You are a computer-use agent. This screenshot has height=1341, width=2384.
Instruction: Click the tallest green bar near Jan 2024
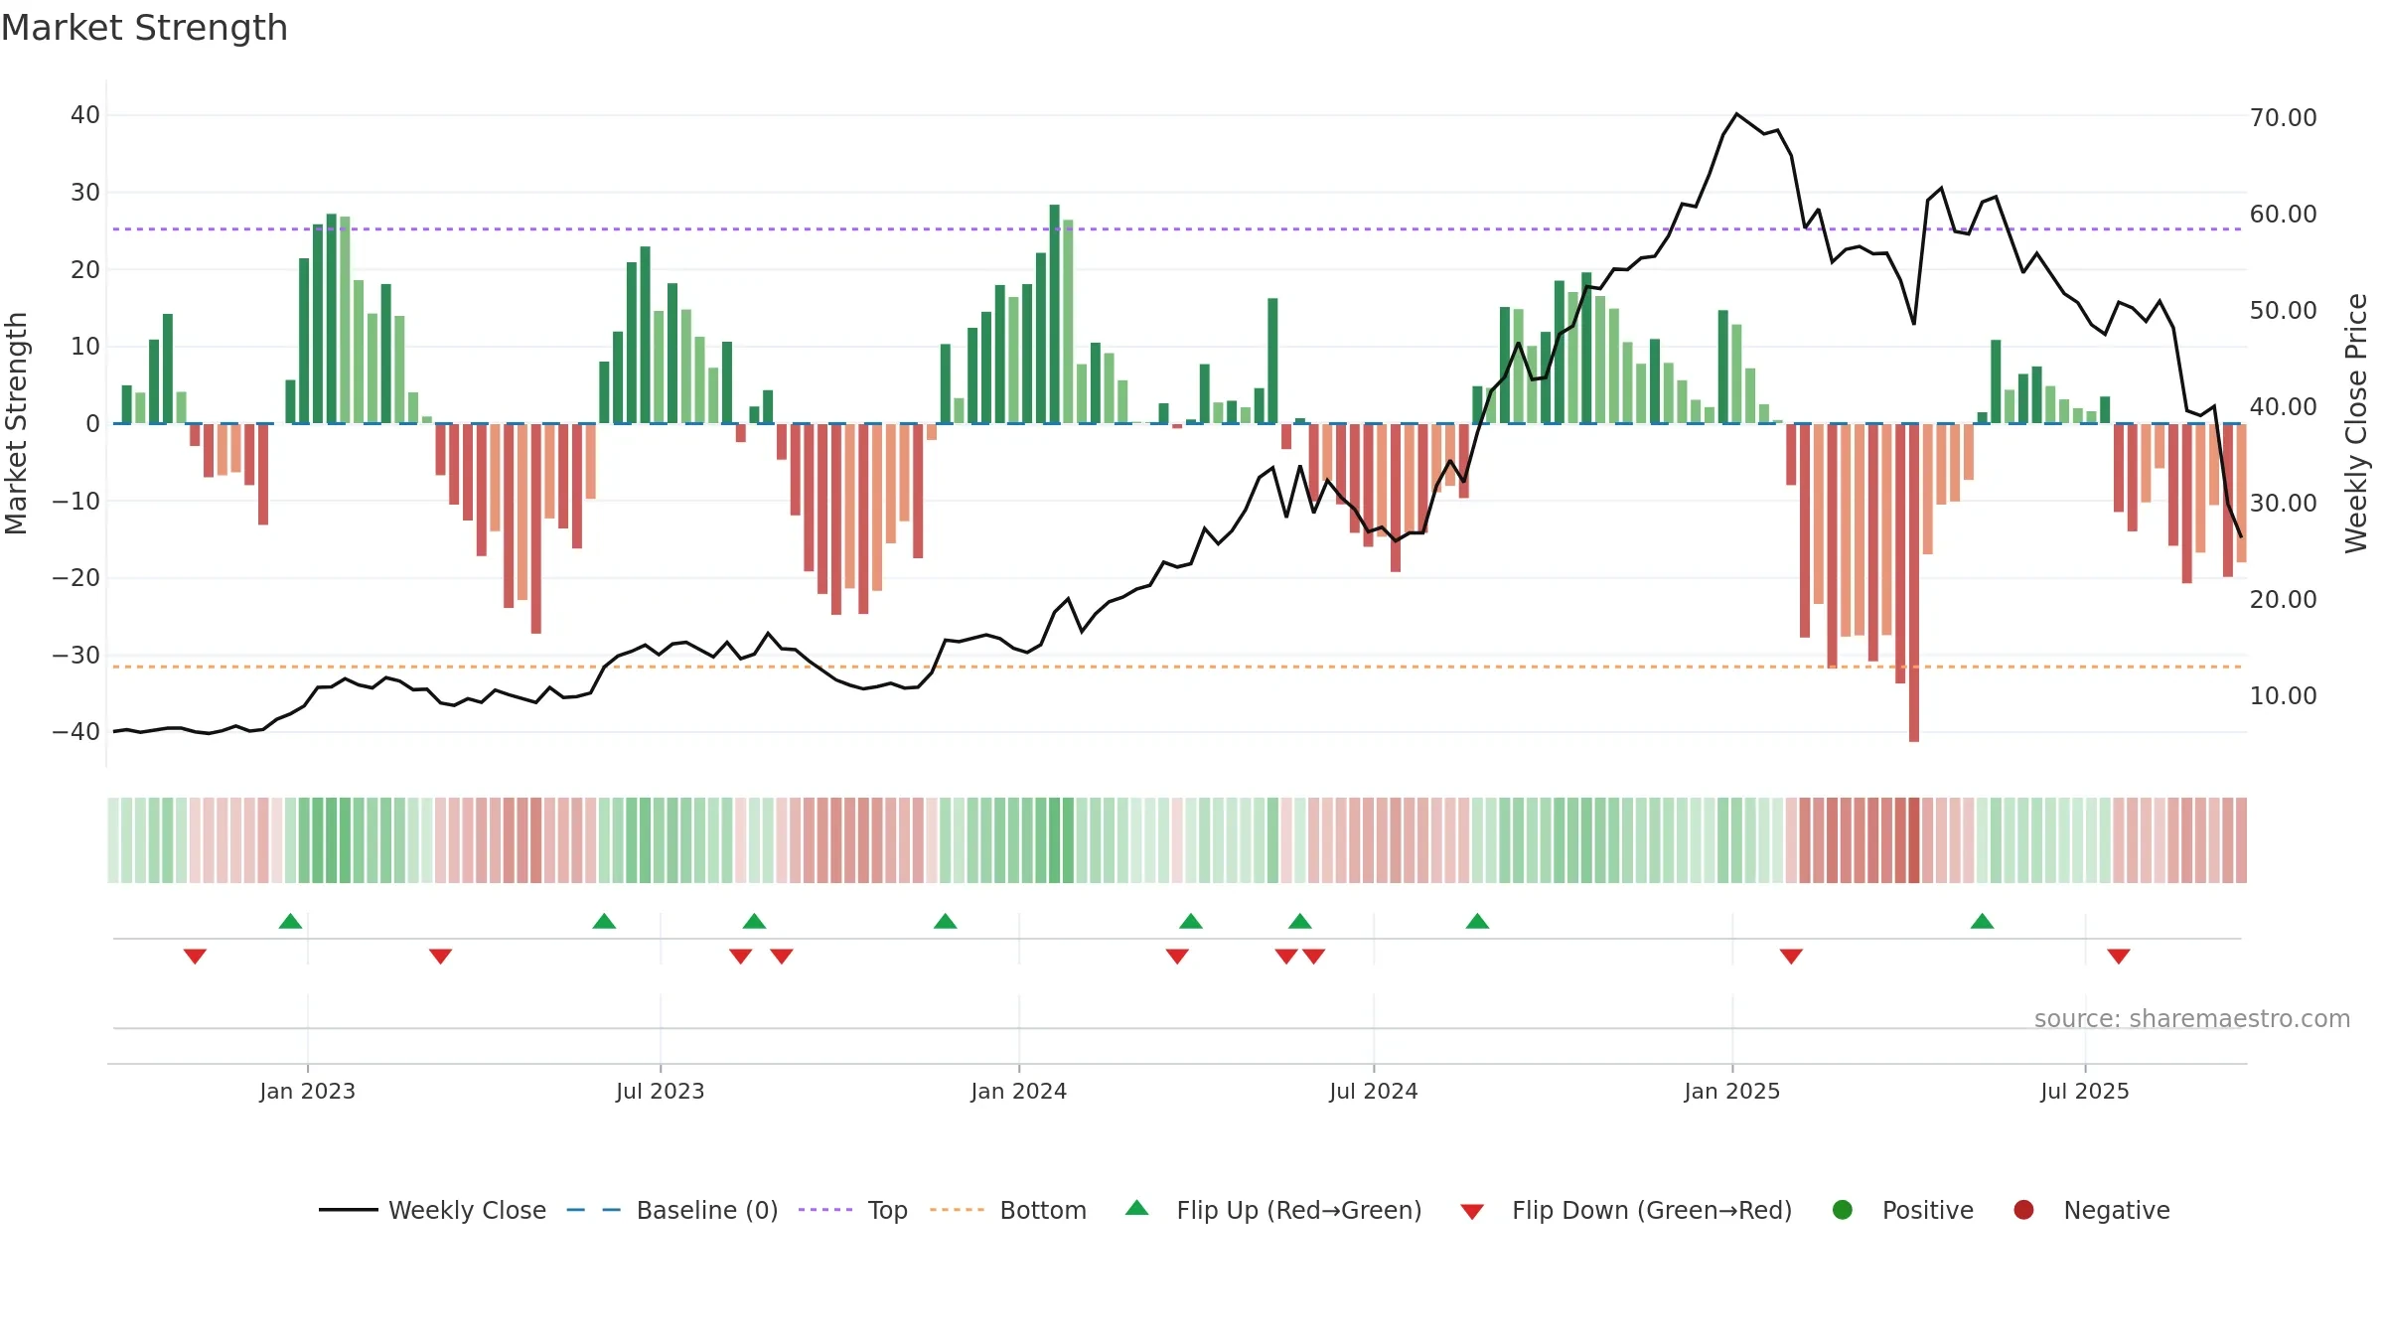point(1054,314)
